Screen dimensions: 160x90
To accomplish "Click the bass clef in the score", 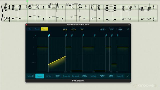I will click(x=6, y=19).
